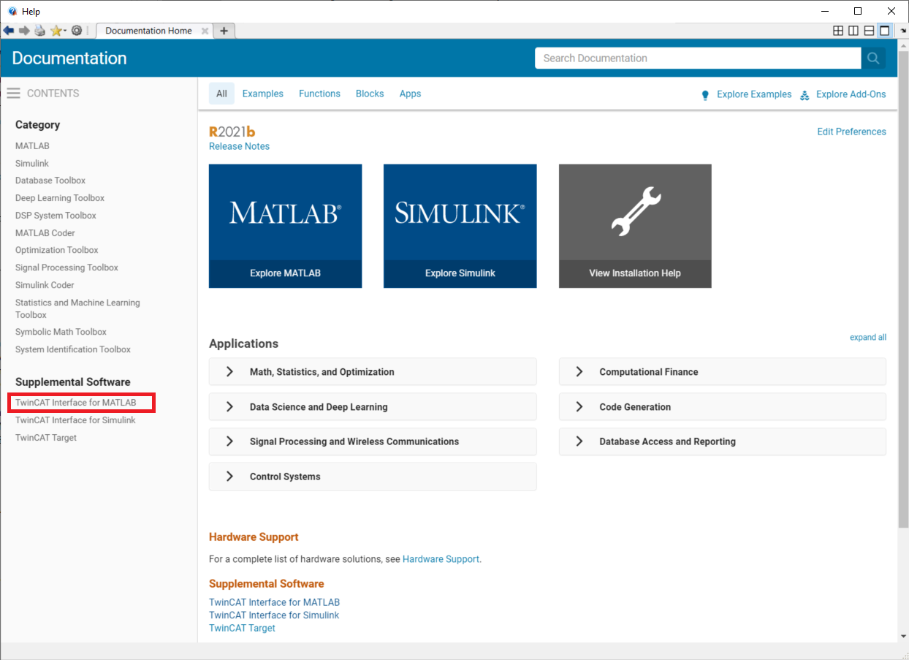
Task: Expand the Control Systems section
Action: click(373, 477)
